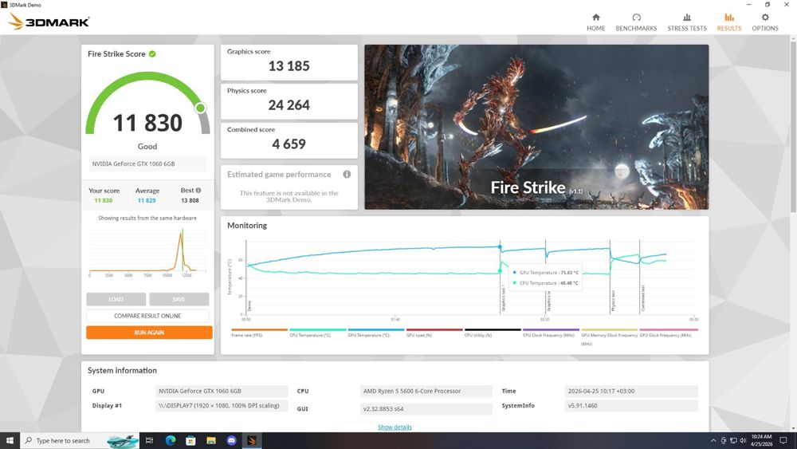The height and width of the screenshot is (449, 797).
Task: Click info icon next to Best score
Action: tap(198, 190)
